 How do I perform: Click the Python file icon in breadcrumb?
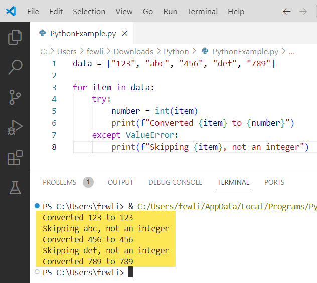(205, 51)
